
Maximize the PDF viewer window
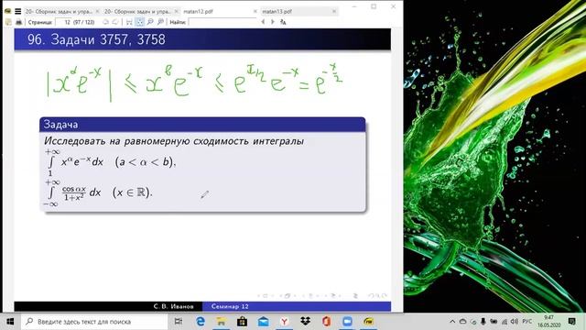tap(374, 6)
